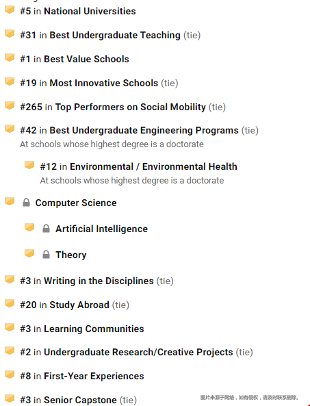Click the badge icon next to Best Value Schools
310x406 pixels.
coord(10,58)
